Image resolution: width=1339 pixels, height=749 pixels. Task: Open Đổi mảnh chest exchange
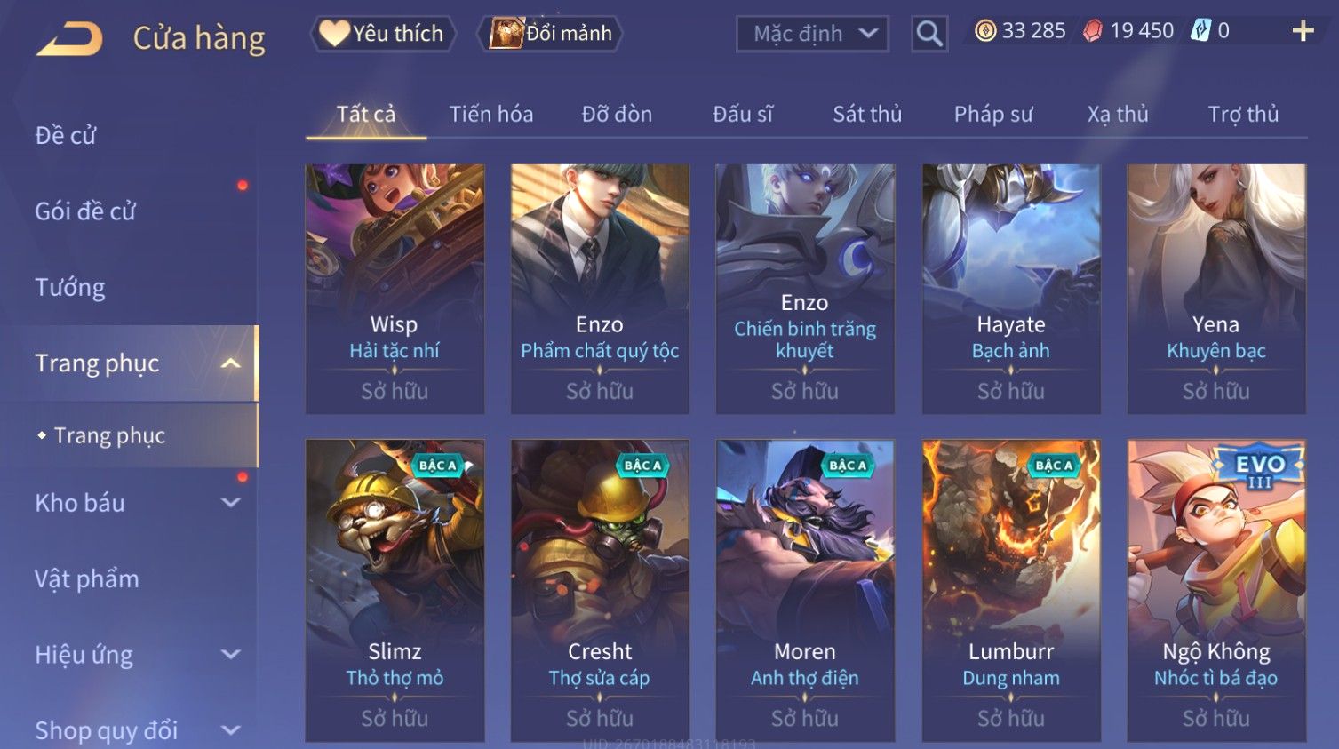pos(549,34)
